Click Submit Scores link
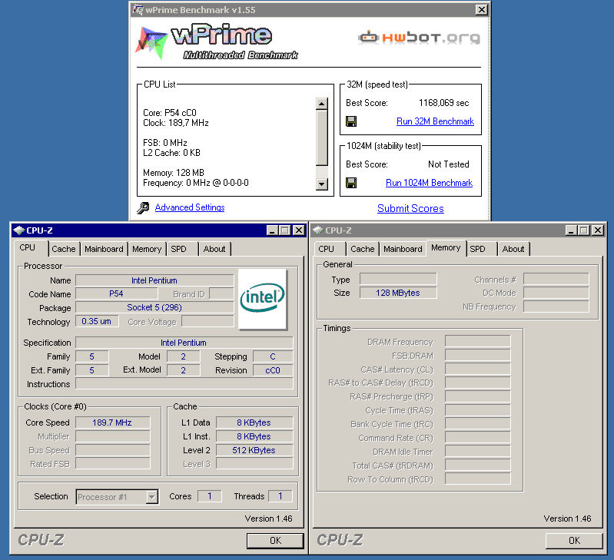Image resolution: width=614 pixels, height=560 pixels. click(x=410, y=208)
